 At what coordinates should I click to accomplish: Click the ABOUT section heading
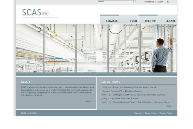[x=25, y=82]
